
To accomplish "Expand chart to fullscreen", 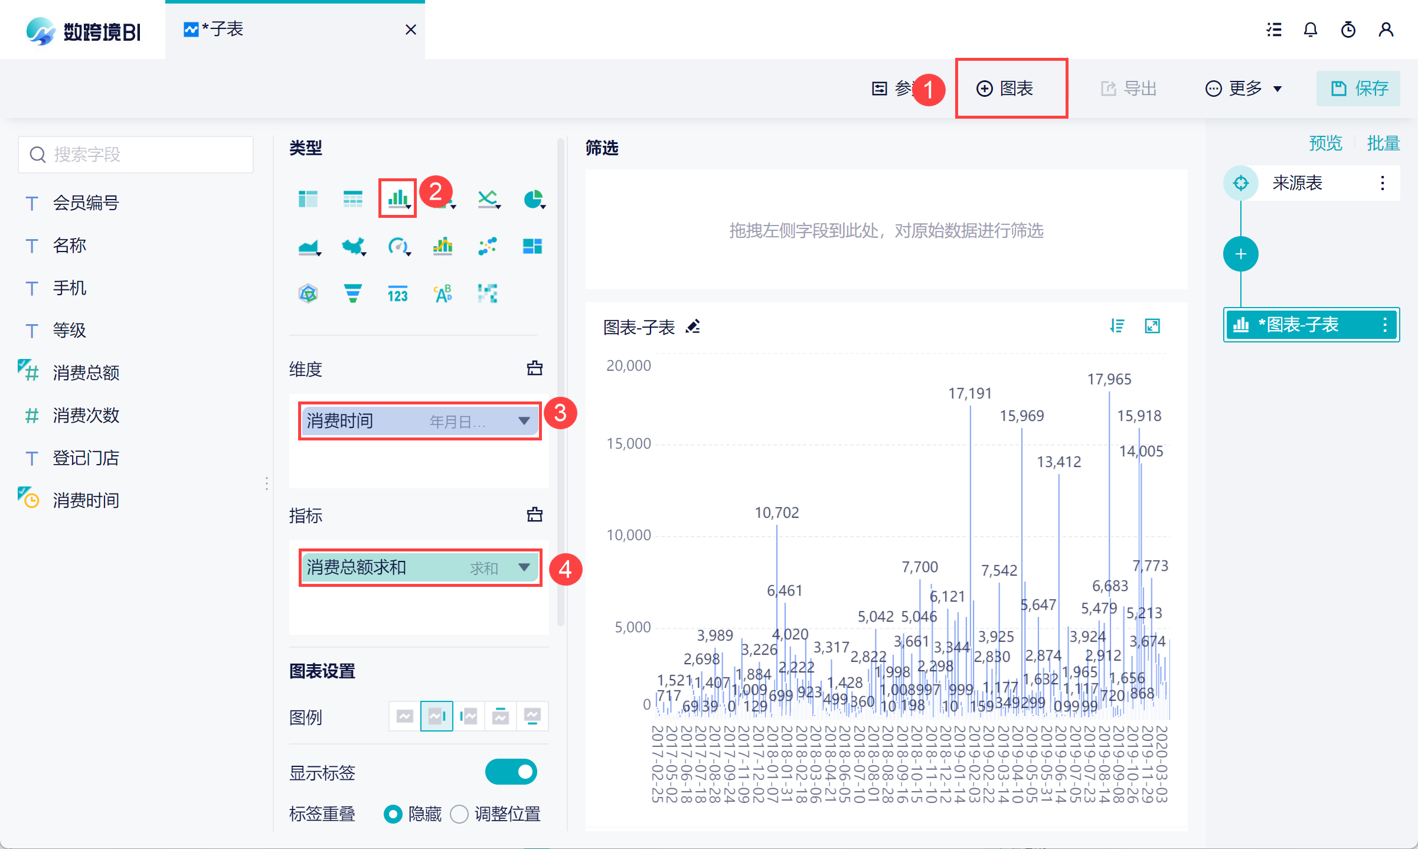I will 1152,326.
